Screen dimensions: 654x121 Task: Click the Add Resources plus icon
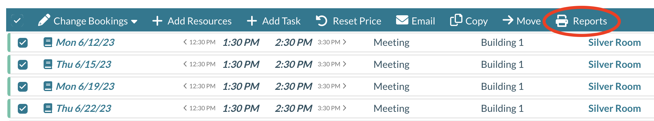[157, 21]
